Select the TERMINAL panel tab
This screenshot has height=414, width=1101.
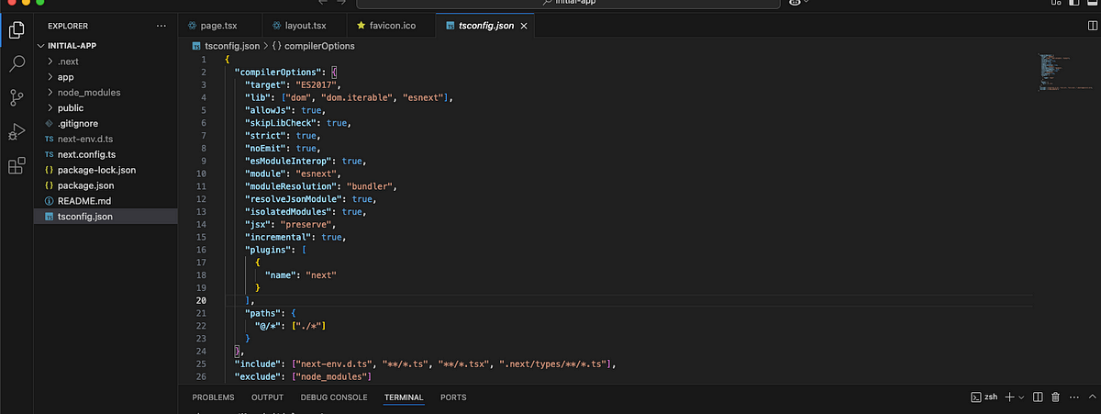click(404, 397)
